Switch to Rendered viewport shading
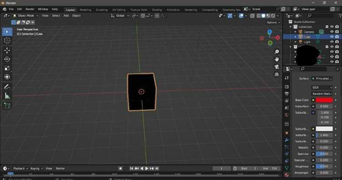342x180 pixels. tap(273, 16)
